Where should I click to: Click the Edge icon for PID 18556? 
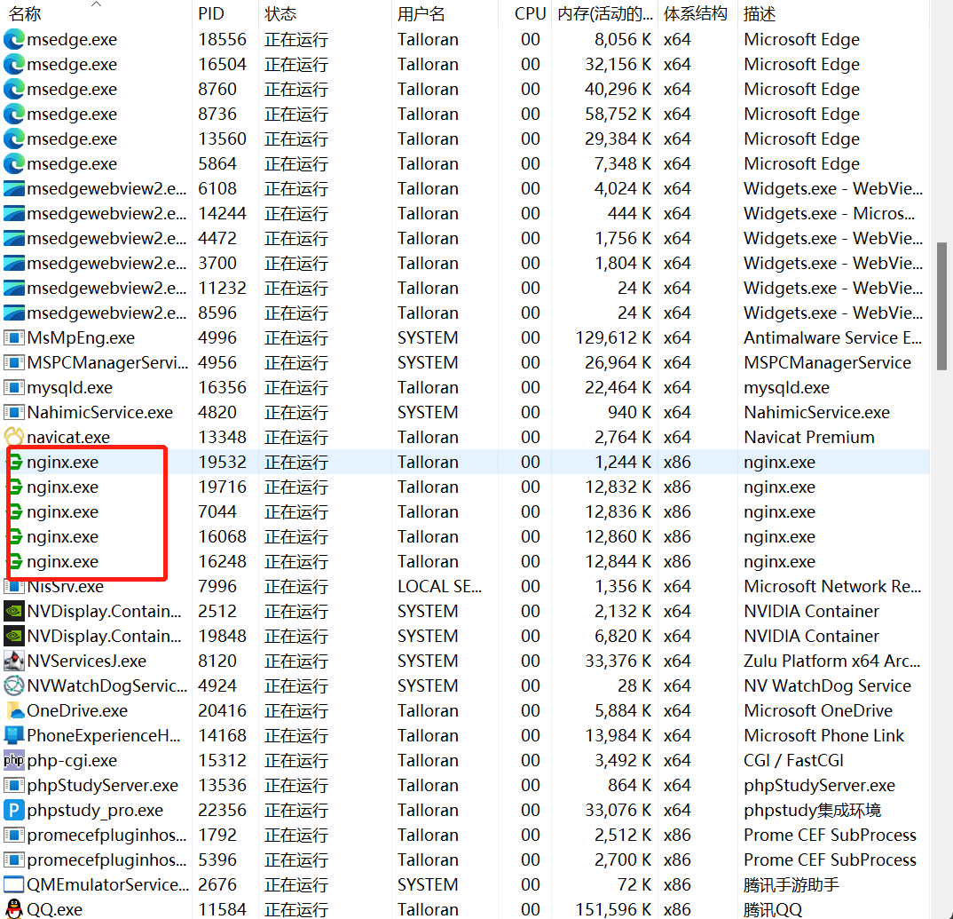[x=14, y=40]
